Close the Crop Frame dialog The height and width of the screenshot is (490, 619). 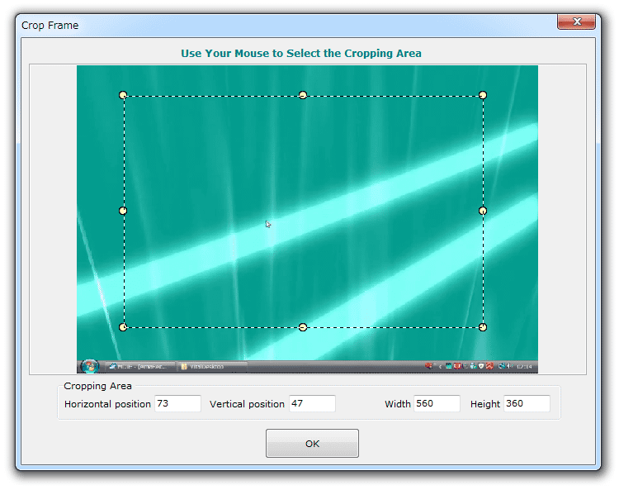click(576, 21)
